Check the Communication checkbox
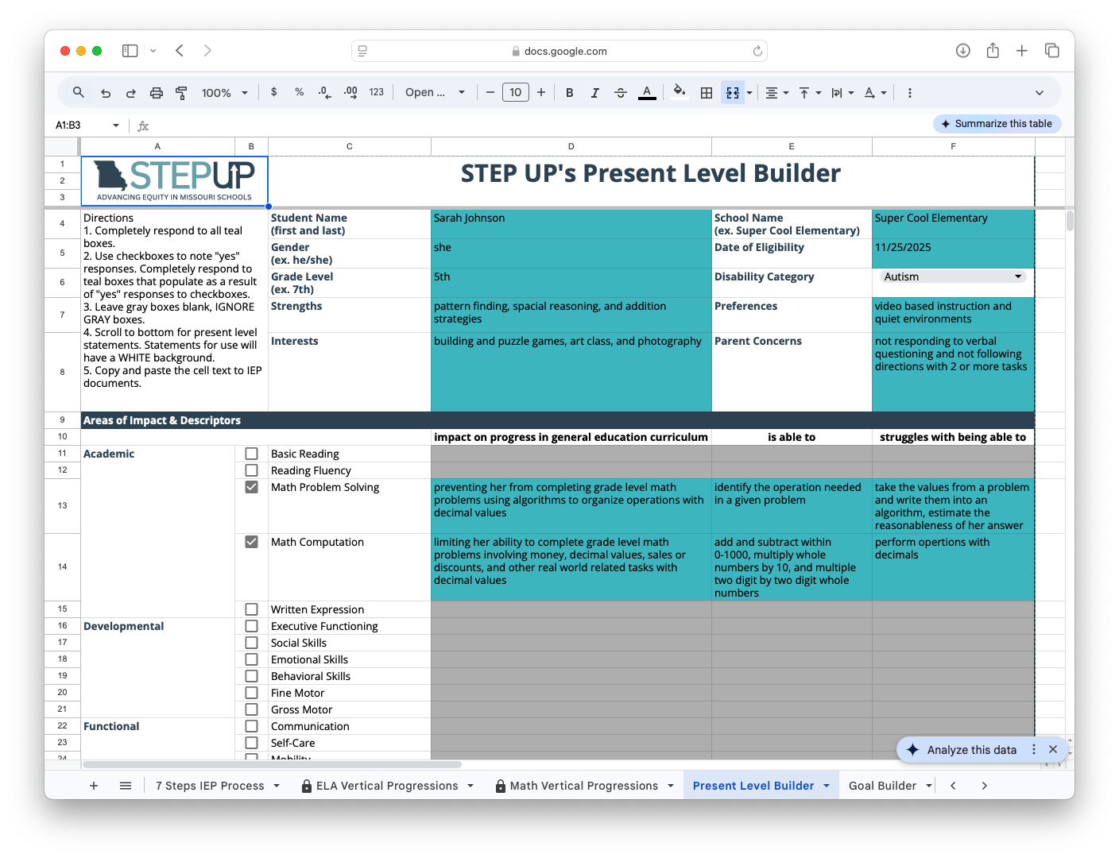The height and width of the screenshot is (858, 1119). 251,726
